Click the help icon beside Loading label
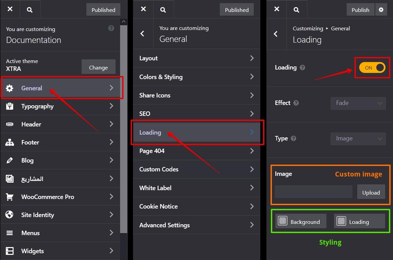The width and height of the screenshot is (393, 260). click(x=302, y=68)
